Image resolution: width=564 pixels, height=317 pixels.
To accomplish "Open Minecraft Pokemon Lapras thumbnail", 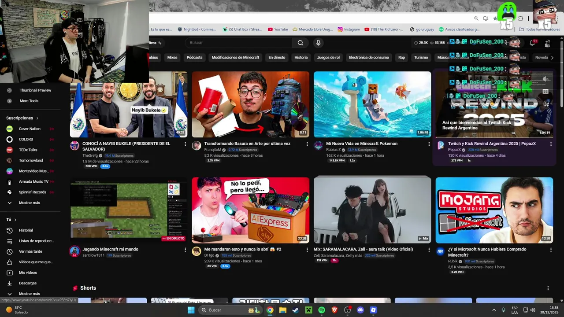I will click(x=372, y=104).
